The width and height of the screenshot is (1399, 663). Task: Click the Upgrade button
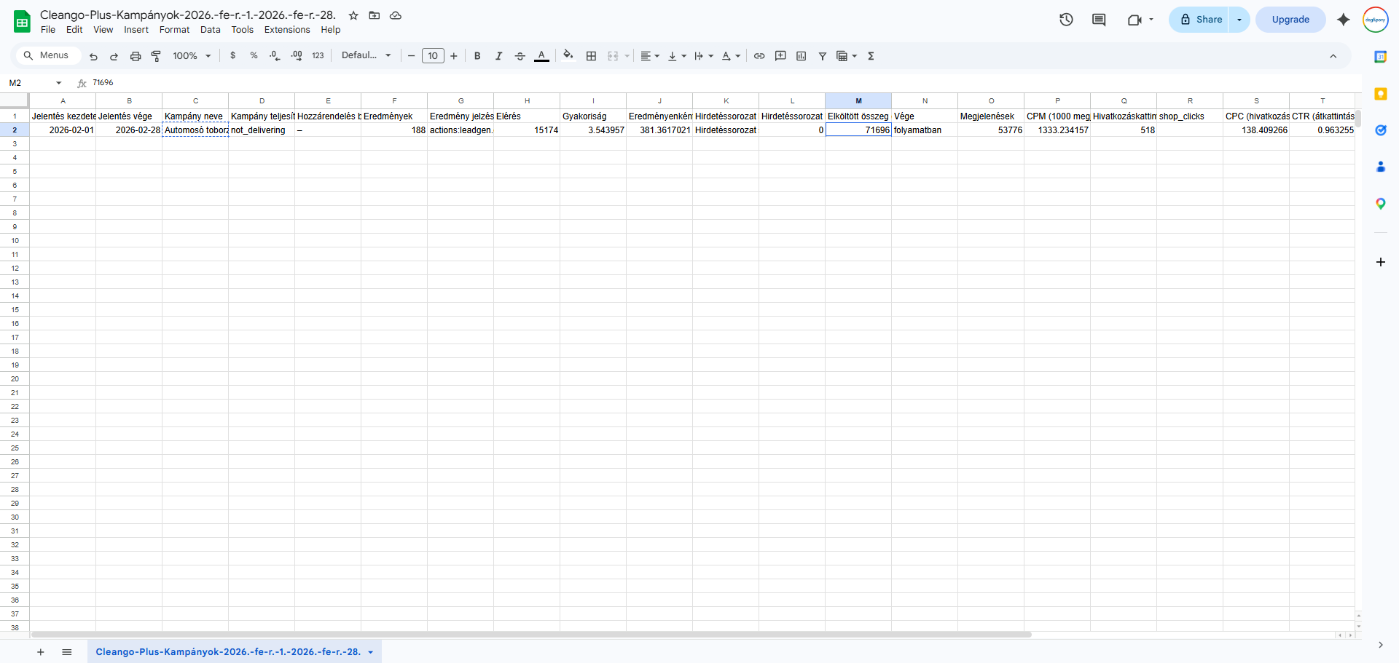(1290, 20)
